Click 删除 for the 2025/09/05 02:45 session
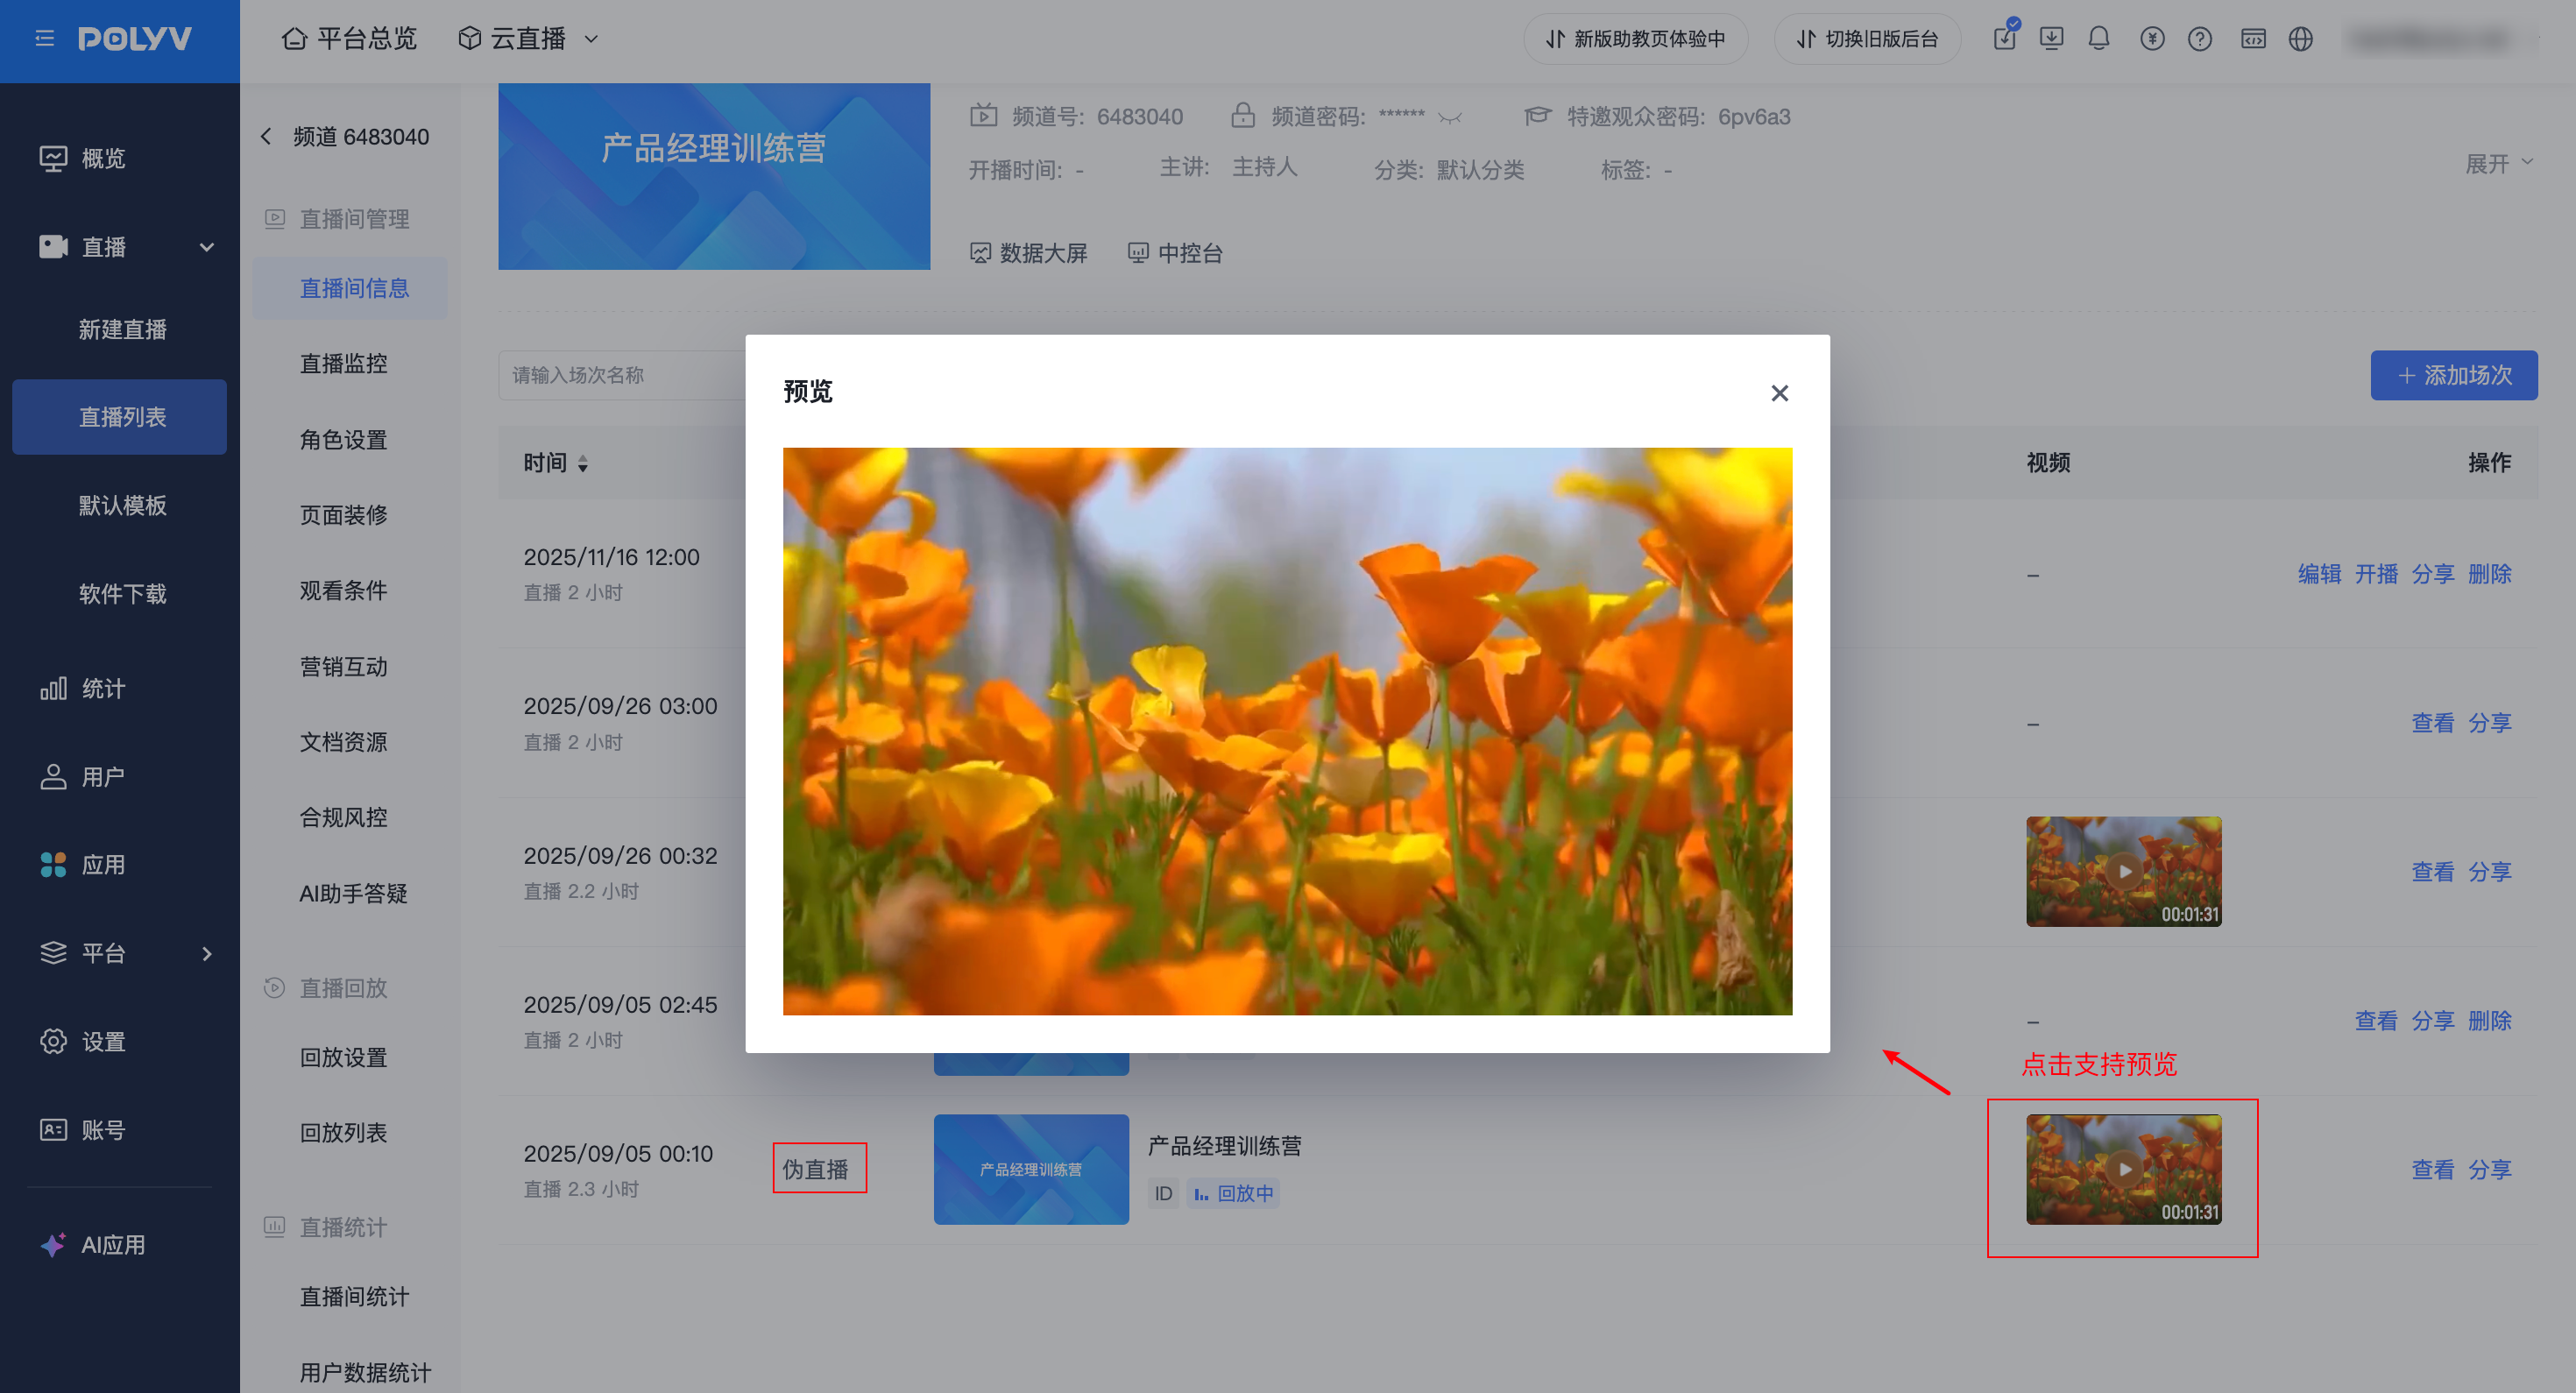This screenshot has width=2576, height=1393. click(2490, 1020)
